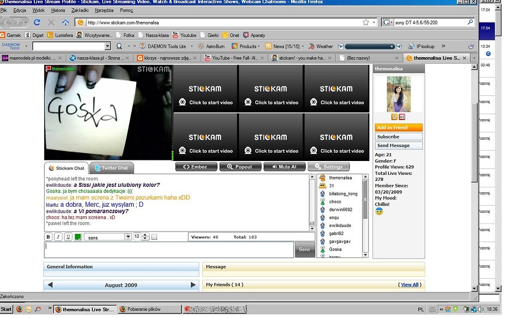Open the Aparaty bookmark
Viewport: 509px width, 318px height.
(x=254, y=35)
